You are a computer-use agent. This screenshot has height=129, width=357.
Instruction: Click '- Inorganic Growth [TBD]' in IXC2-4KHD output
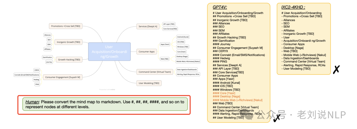pos(297,34)
